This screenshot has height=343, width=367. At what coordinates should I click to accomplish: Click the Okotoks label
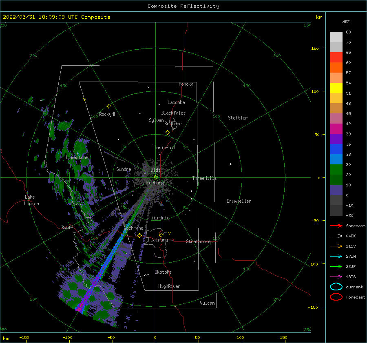click(x=163, y=272)
